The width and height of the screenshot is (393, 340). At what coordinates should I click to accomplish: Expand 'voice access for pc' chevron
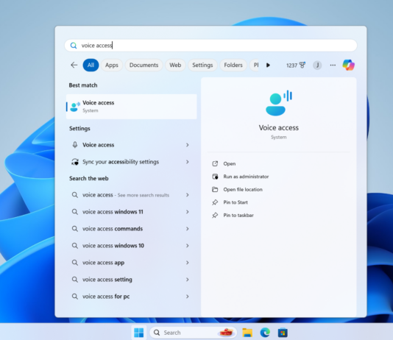187,297
